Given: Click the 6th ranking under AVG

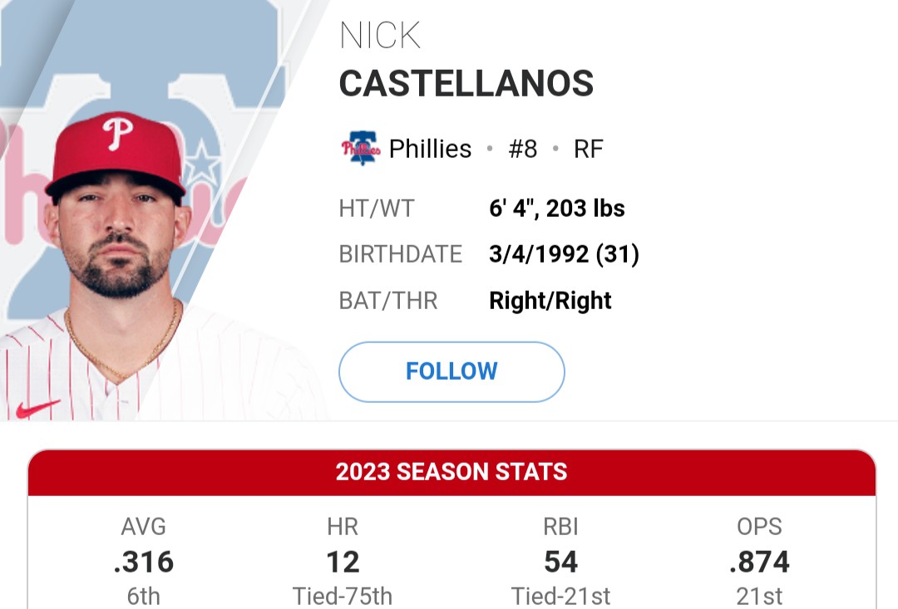Looking at the screenshot, I should point(144,596).
